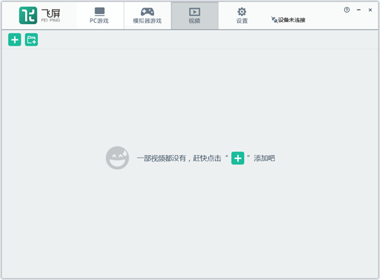Viewport: 380px width, 280px height.
Task: Add a video folder with the folder-plus button
Action: [32, 39]
